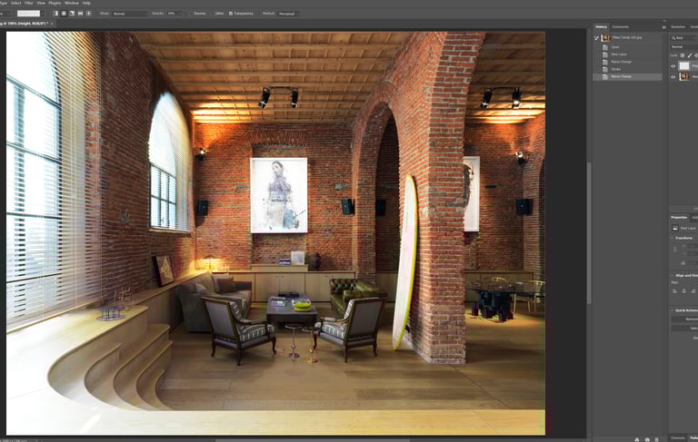The image size is (698, 442).
Task: Collapse the Transform section in Properties
Action: tap(673, 238)
